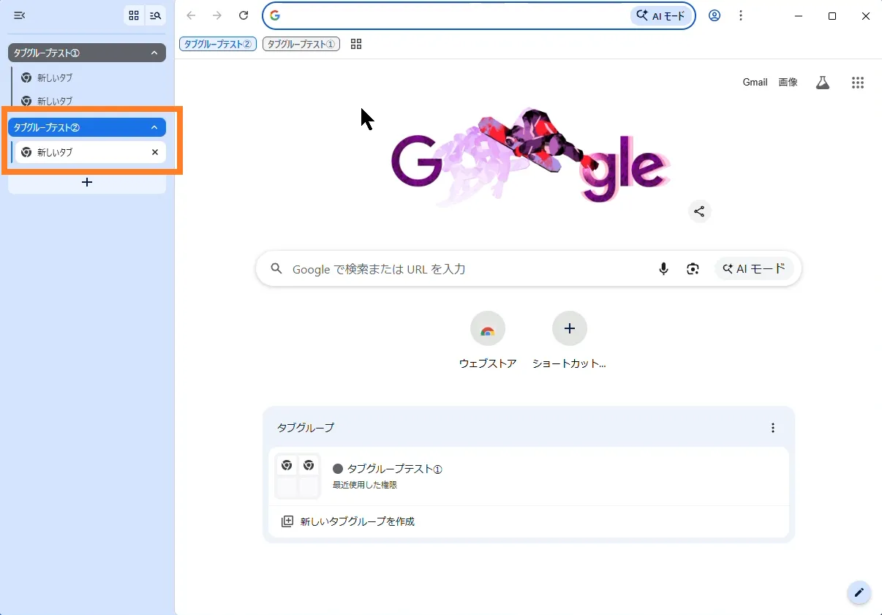
Task: Collapse the タブグループテスト① group in sidebar
Action: tap(154, 53)
